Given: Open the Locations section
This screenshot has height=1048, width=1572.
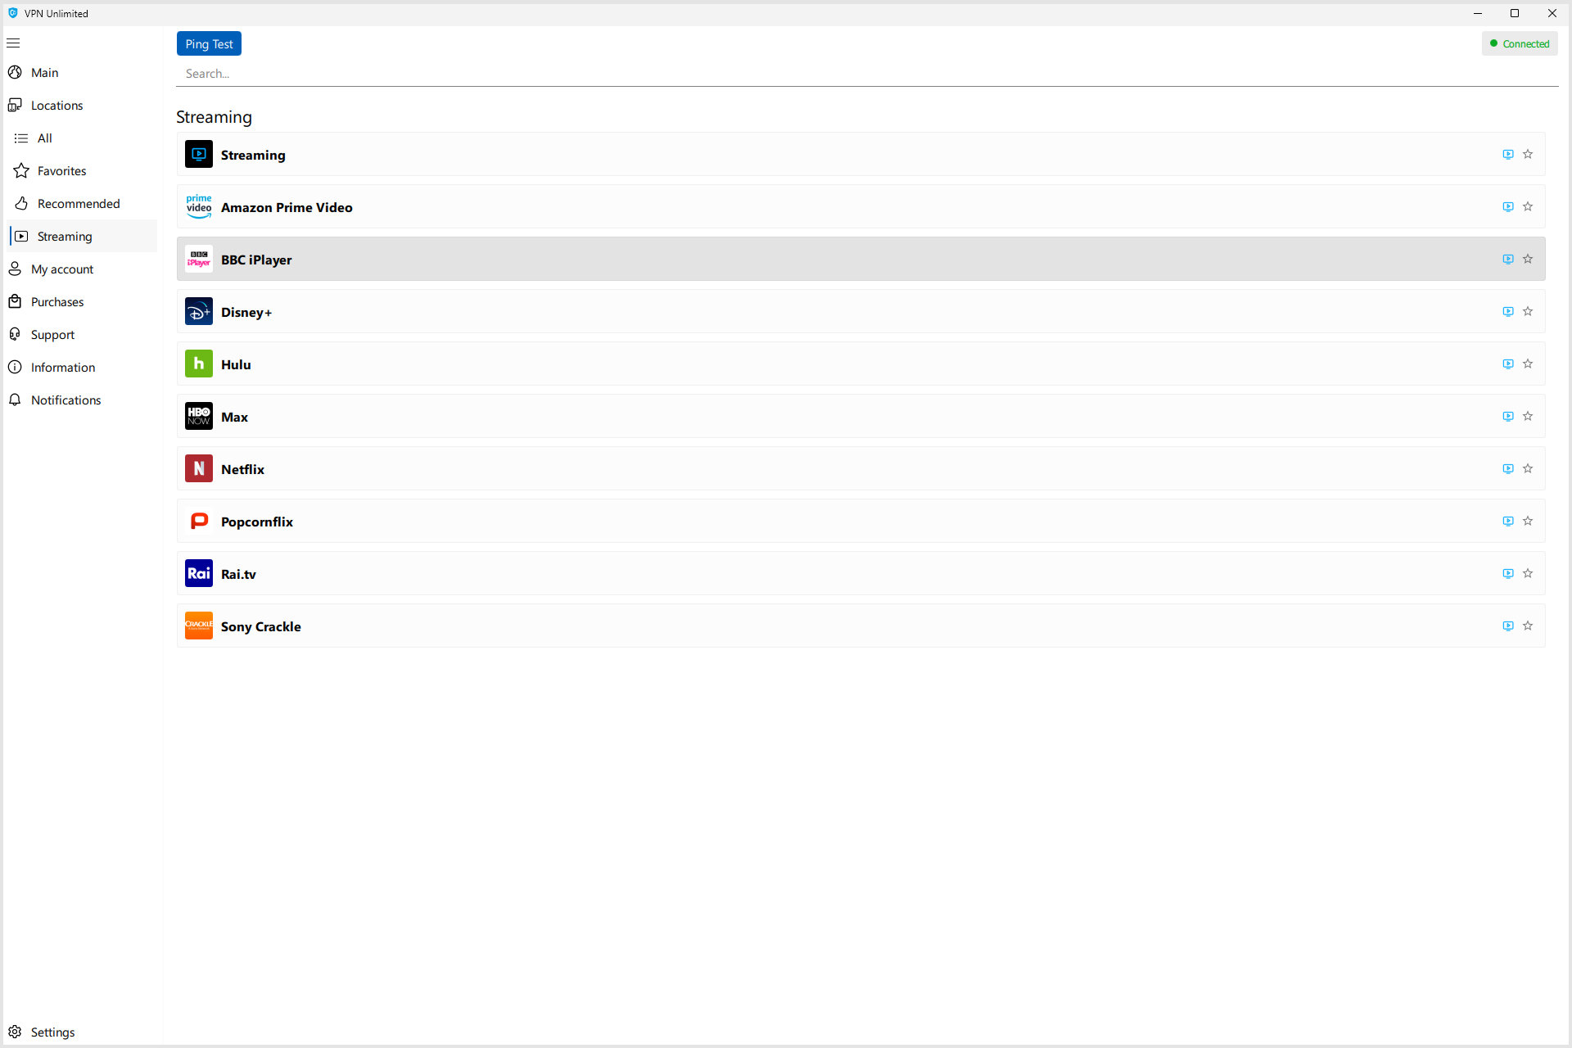Looking at the screenshot, I should point(56,104).
